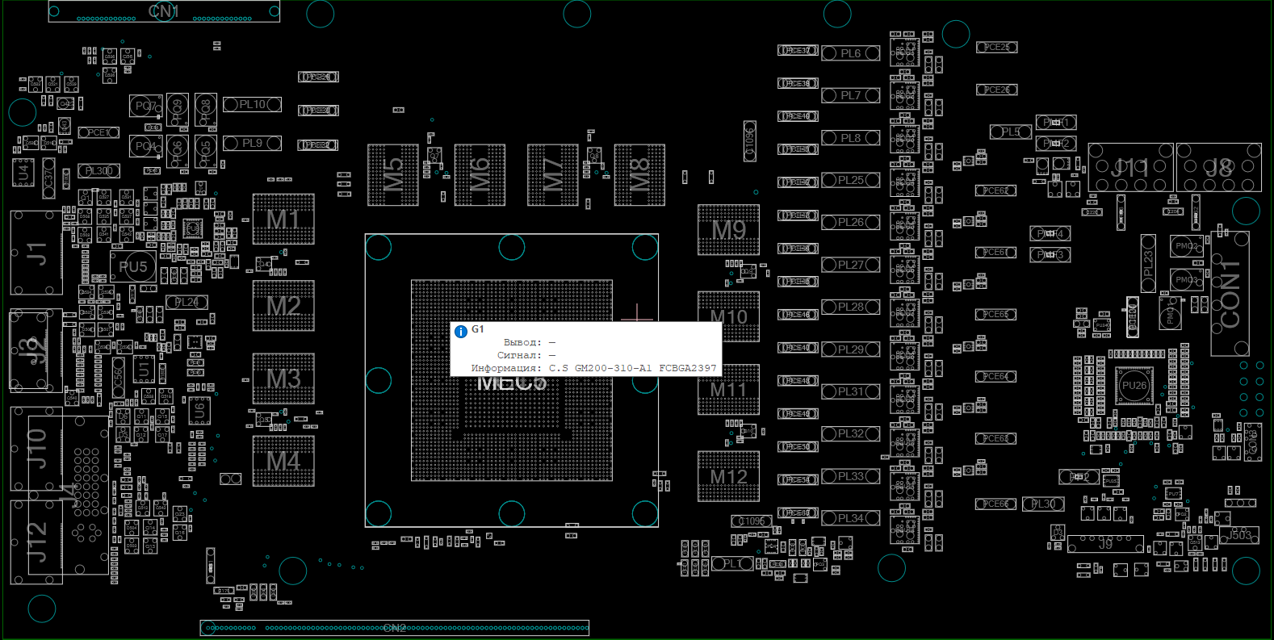Select memory chip M1

[283, 219]
